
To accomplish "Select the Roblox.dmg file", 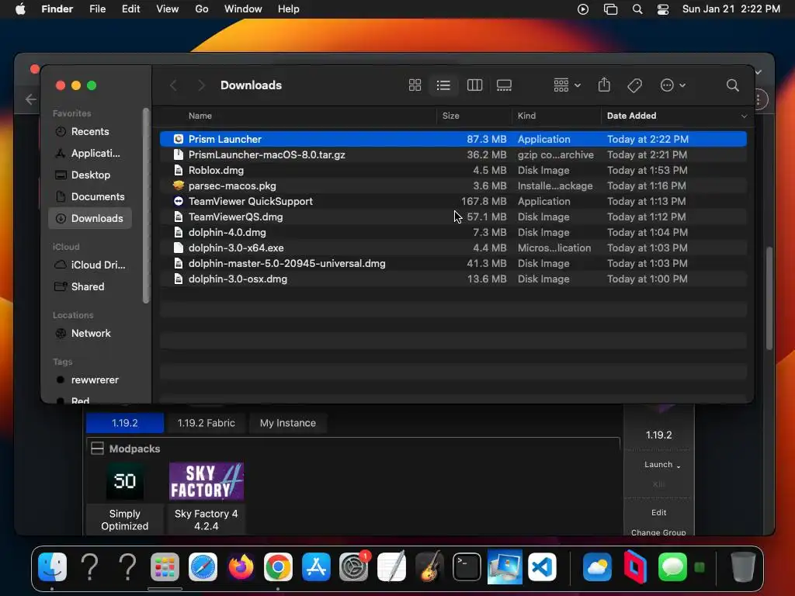I will [453, 170].
